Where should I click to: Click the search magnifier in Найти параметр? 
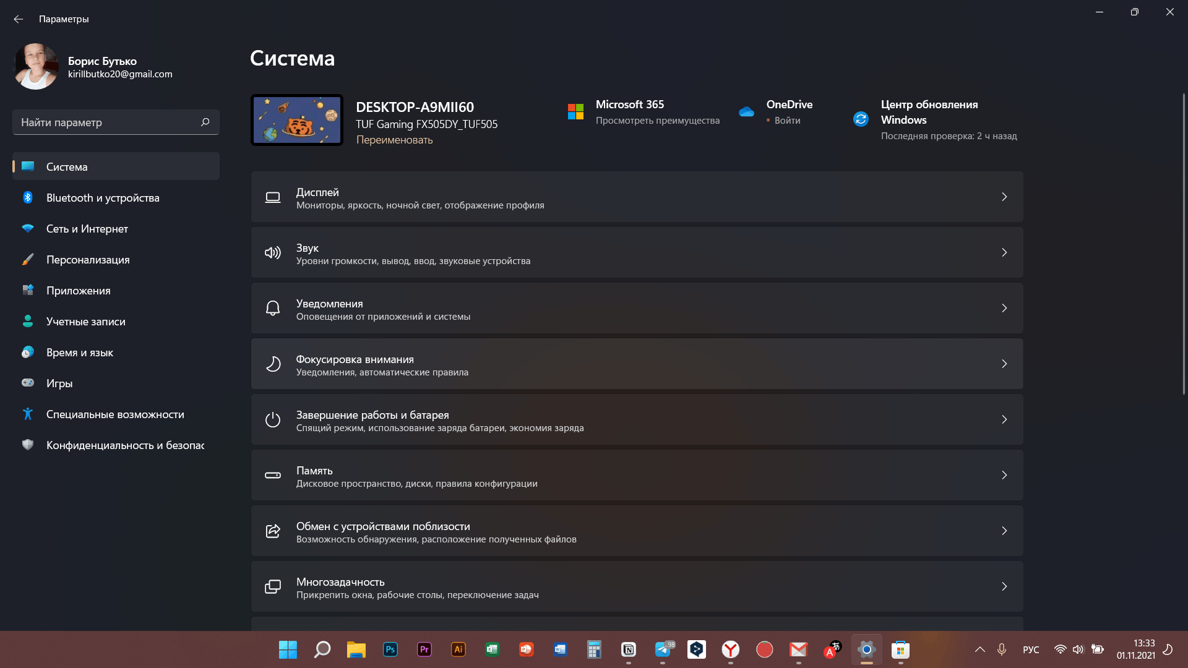[x=205, y=122]
